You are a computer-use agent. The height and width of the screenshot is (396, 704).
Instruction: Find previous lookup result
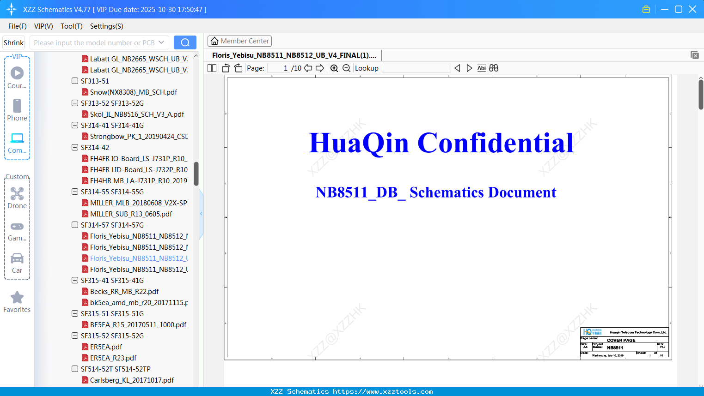coord(457,68)
